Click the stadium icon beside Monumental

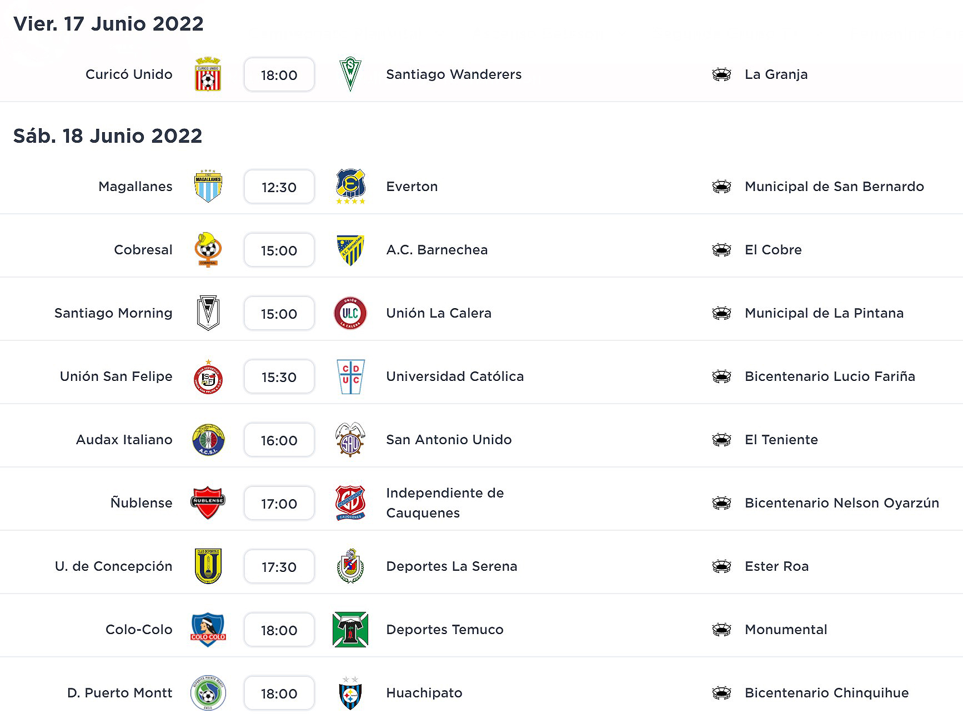[721, 630]
